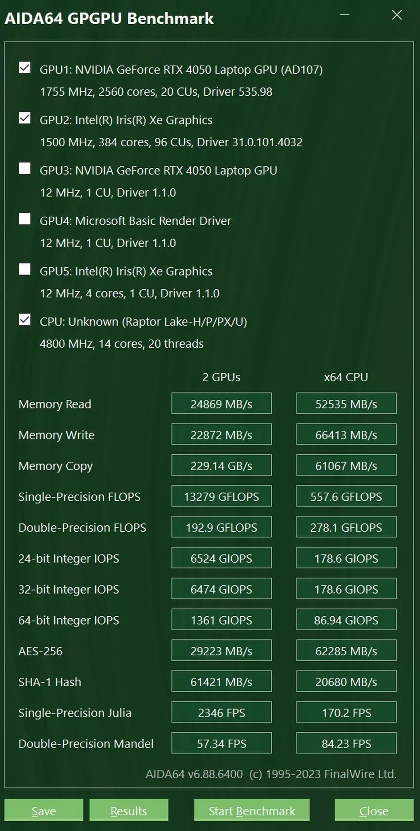Uncheck GPU2 Intel Iris Xe Graphics checkbox

pyautogui.click(x=25, y=118)
